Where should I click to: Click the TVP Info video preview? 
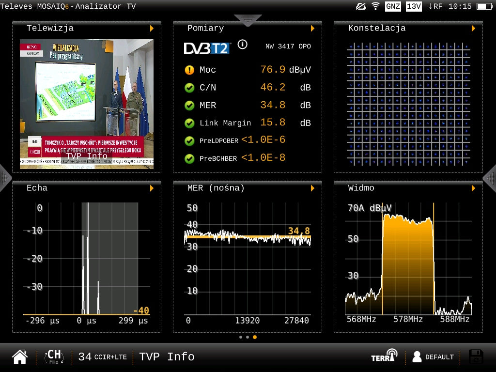(x=87, y=104)
